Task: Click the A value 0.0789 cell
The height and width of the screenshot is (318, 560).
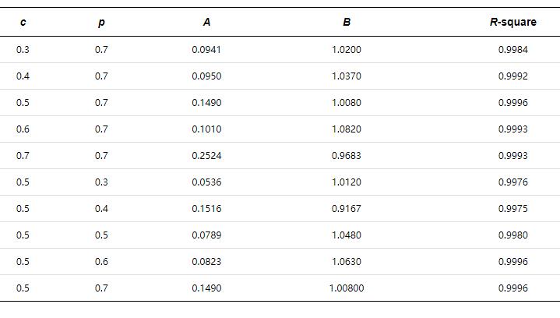Action: (x=206, y=235)
